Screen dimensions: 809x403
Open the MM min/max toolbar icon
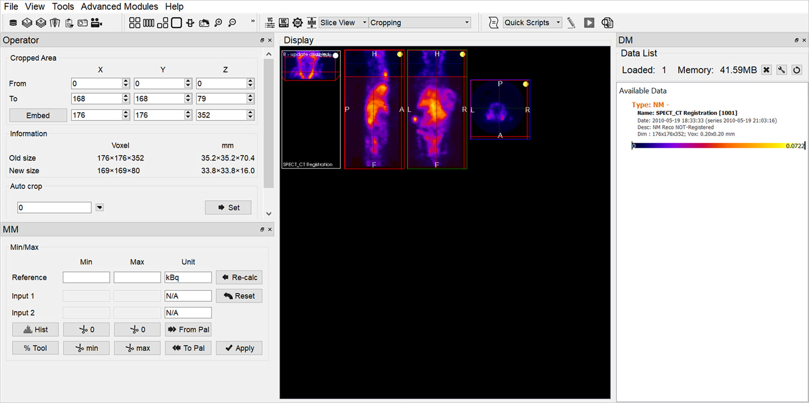click(x=312, y=23)
